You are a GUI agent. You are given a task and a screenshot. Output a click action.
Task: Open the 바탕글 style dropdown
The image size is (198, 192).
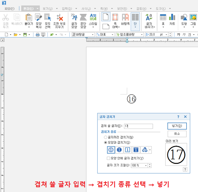click(x=93, y=35)
